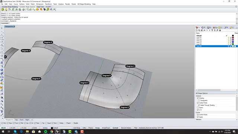
Task: Click the last blue shark toolbar icon
Action: coord(55,10)
